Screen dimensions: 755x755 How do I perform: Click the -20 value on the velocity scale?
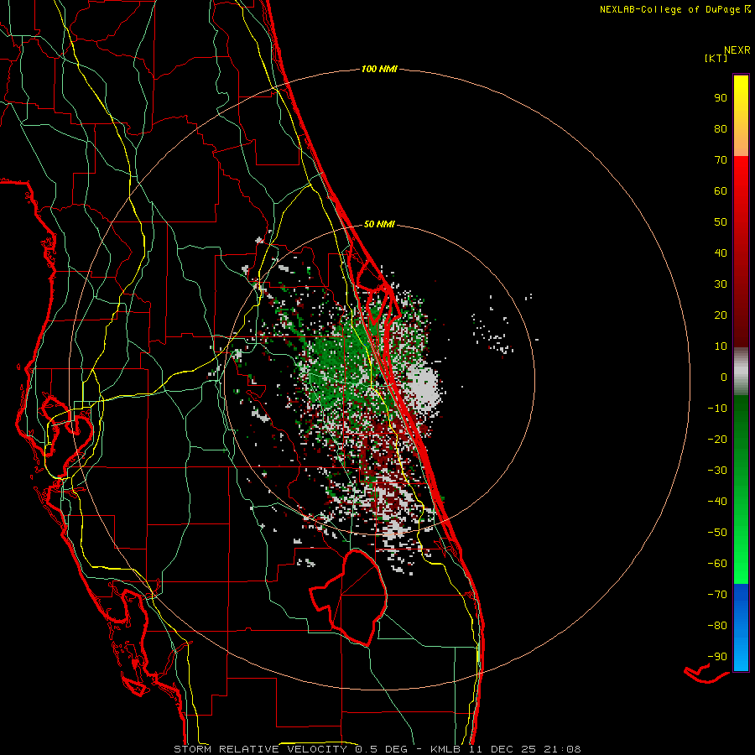click(717, 439)
